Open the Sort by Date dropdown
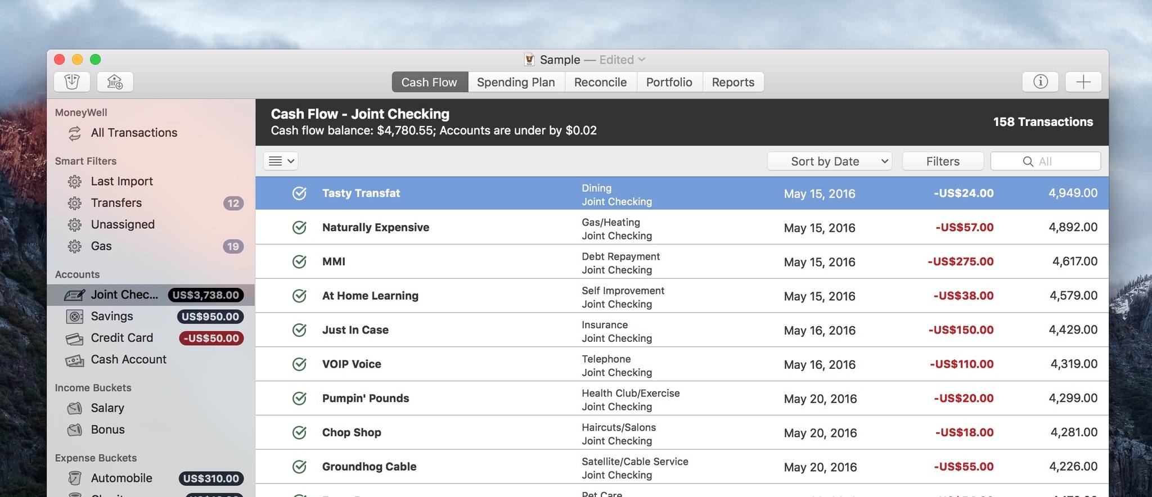1152x497 pixels. [829, 161]
